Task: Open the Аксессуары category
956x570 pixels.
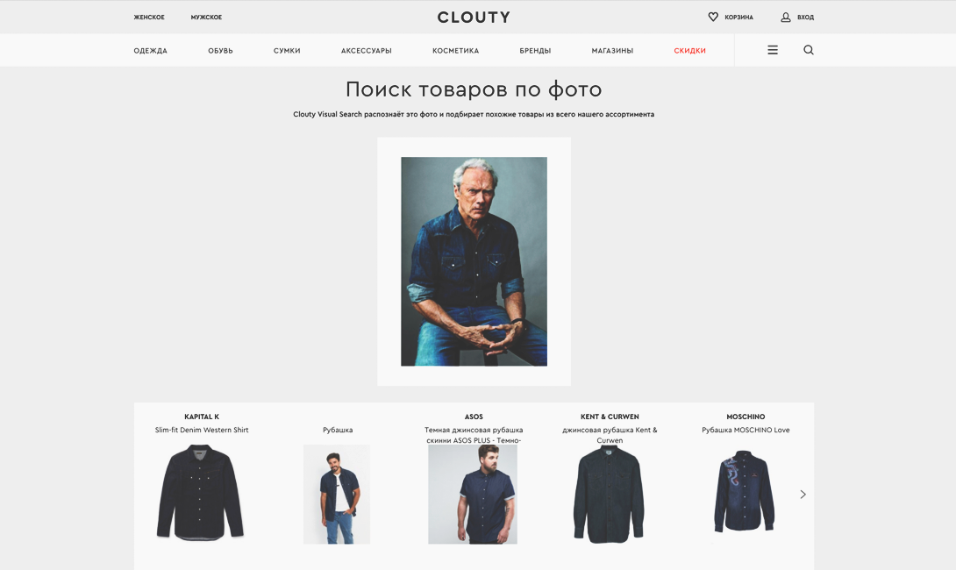Action: click(367, 51)
